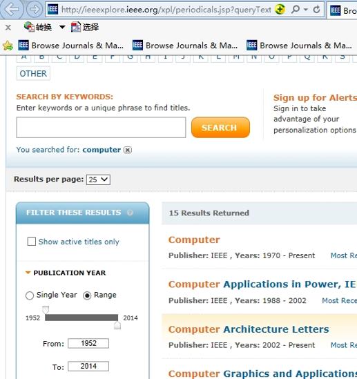Click the favorites star icon
357x379 pixels.
point(8,46)
